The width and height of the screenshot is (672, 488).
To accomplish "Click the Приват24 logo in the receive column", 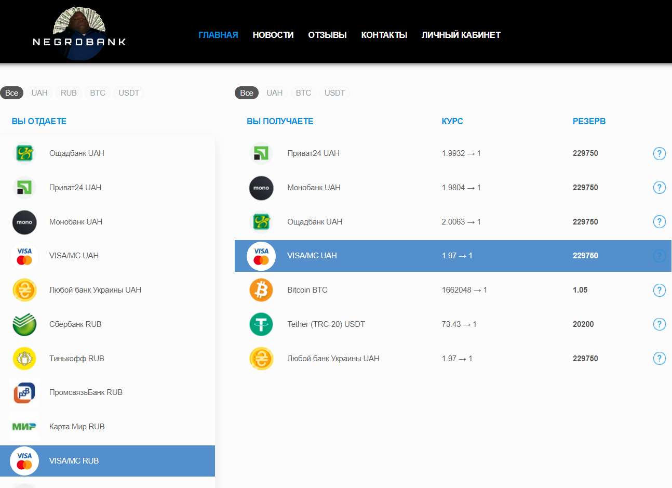I will click(261, 153).
